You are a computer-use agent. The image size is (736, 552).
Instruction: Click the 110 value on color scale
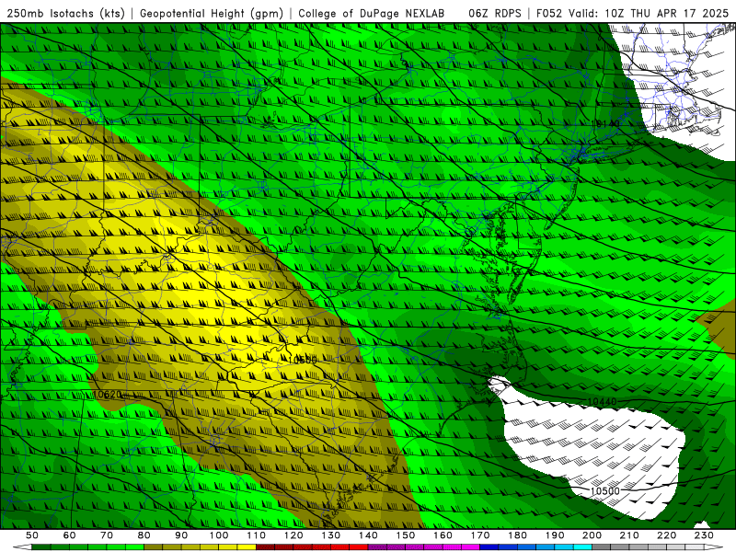pyautogui.click(x=257, y=535)
